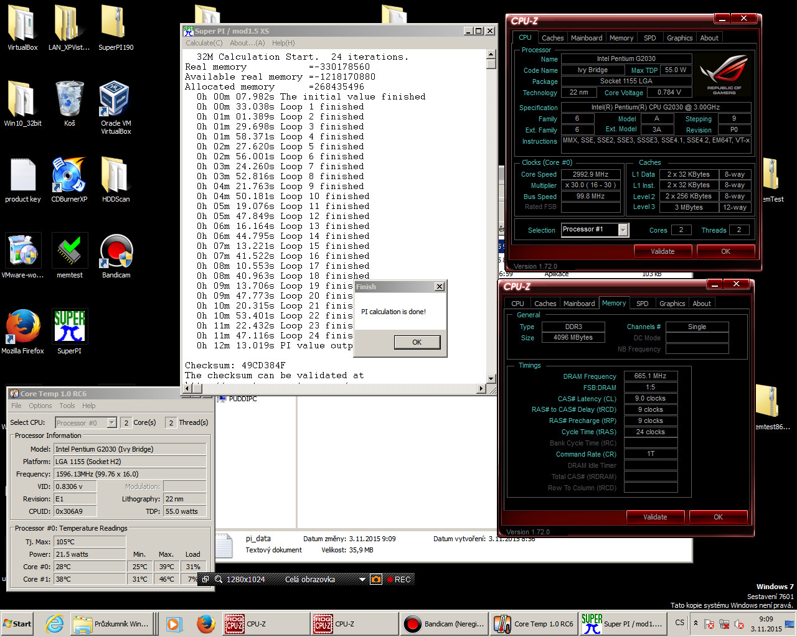The width and height of the screenshot is (797, 637).
Task: Click the Start button
Action: coord(17,624)
